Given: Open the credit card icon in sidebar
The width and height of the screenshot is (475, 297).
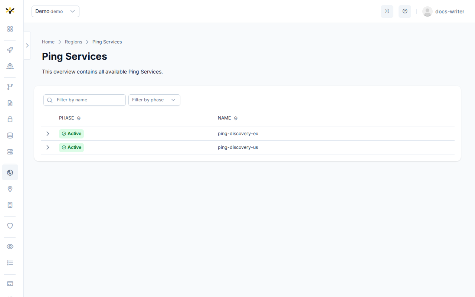Looking at the screenshot, I should pyautogui.click(x=10, y=284).
